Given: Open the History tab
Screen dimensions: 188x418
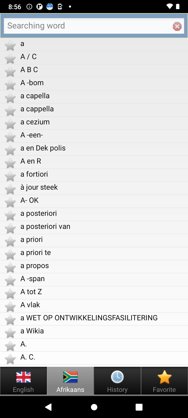Looking at the screenshot, I should point(118,381).
